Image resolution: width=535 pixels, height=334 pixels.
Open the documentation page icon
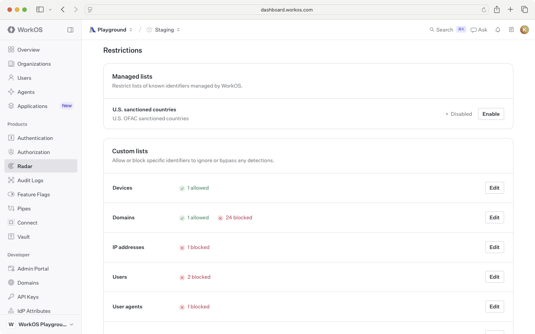click(x=511, y=30)
